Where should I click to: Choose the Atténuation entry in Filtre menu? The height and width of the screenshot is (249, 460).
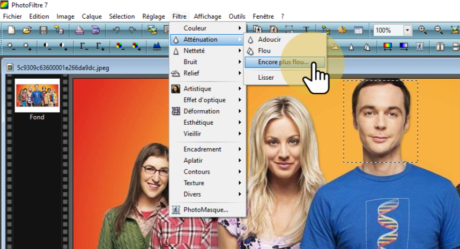(x=207, y=40)
